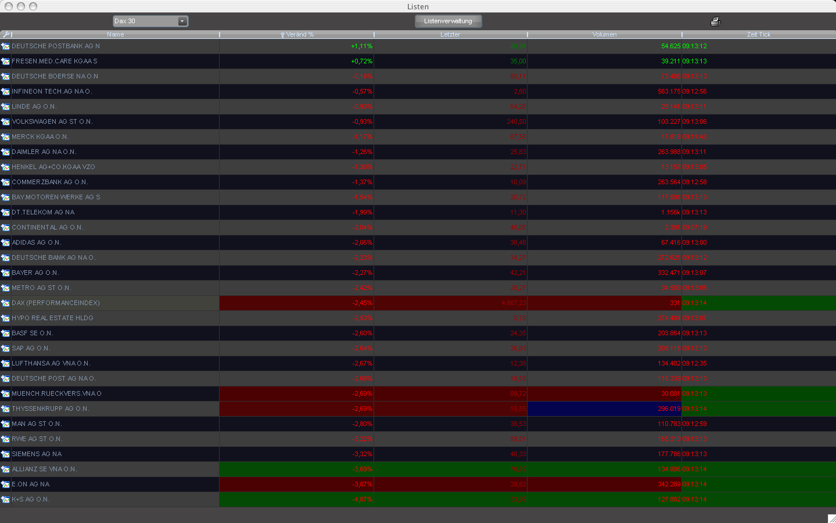Select the -3,87% change for E.ON
The height and width of the screenshot is (523, 836).
coord(363,484)
